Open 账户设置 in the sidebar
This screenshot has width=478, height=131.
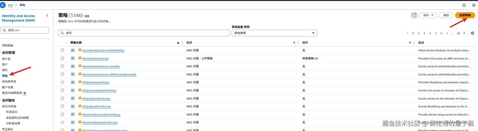click(x=8, y=87)
